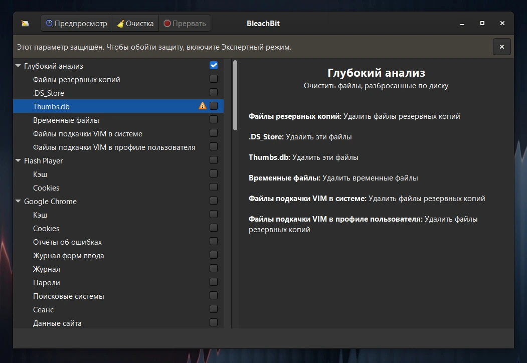This screenshot has height=363, width=527.
Task: Click the Thumbs.db description in details pane
Action: (303, 157)
